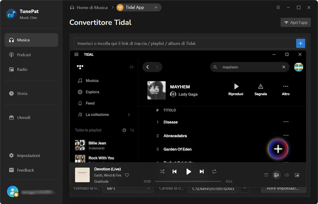Expand La collezione chevron
Image resolution: width=318 pixels, height=204 pixels.
pos(129,115)
